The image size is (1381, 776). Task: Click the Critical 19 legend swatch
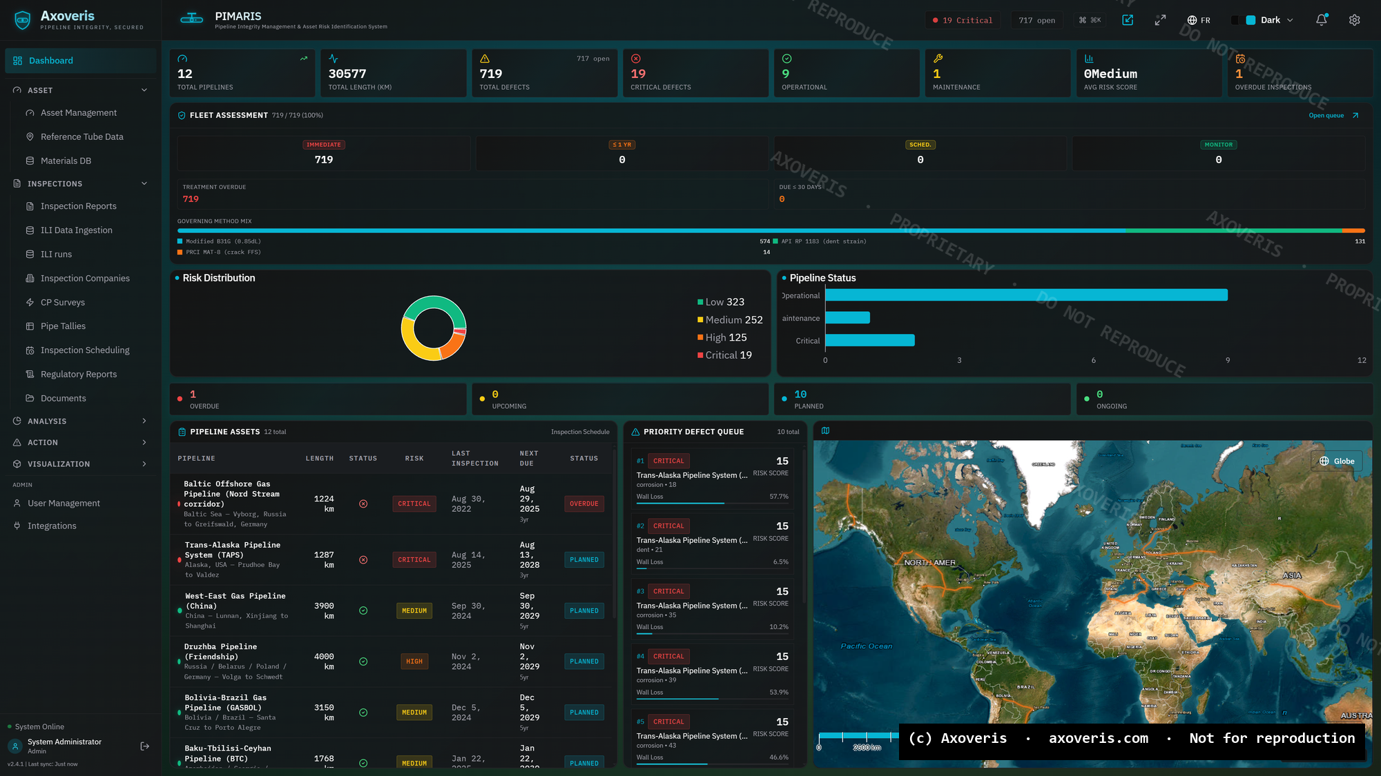click(700, 355)
